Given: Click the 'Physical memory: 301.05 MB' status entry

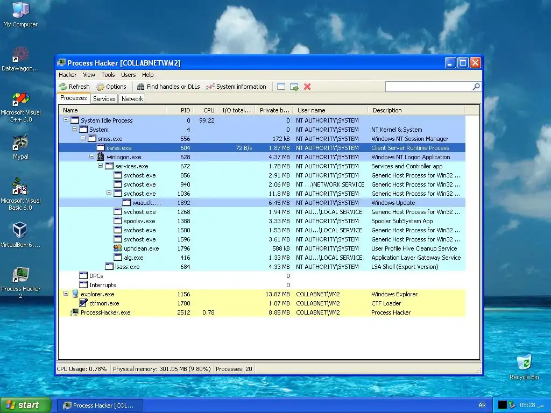Looking at the screenshot, I should point(161,369).
